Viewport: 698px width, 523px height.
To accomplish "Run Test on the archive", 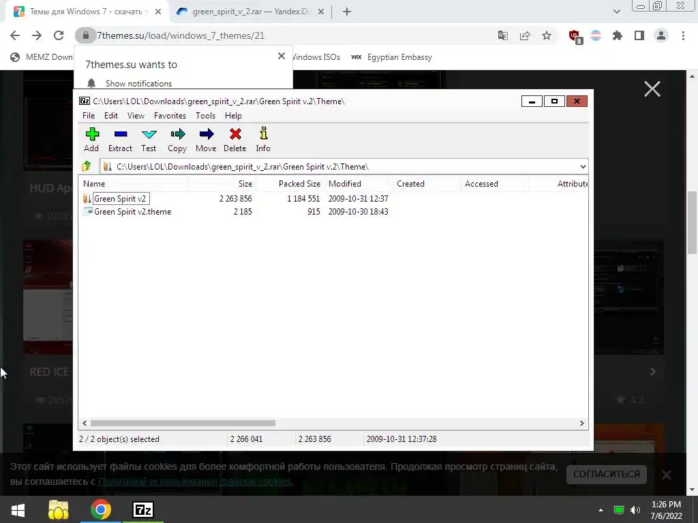I will pos(149,140).
